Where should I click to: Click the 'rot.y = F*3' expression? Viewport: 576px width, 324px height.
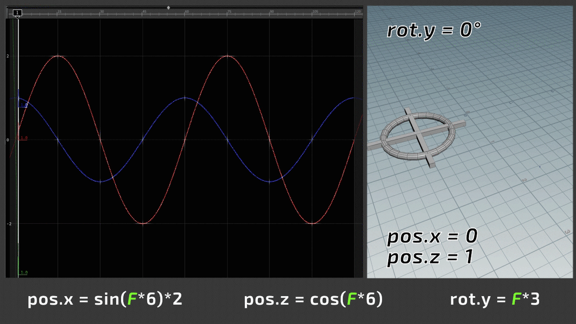coord(495,300)
